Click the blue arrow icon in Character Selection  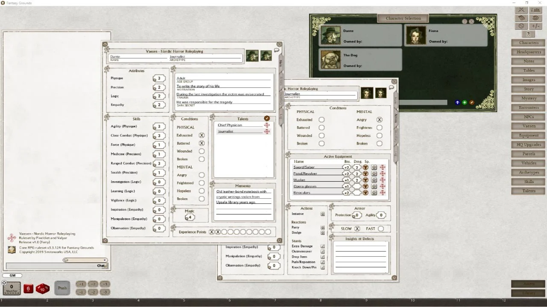[457, 102]
